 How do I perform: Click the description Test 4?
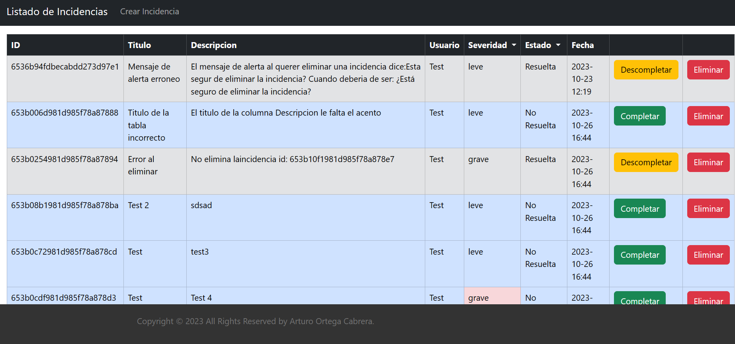(x=201, y=298)
